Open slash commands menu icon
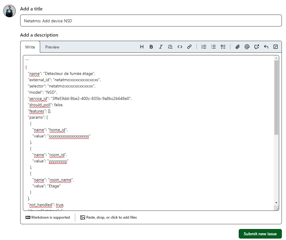This screenshot has width=286, height=240. click(276, 47)
